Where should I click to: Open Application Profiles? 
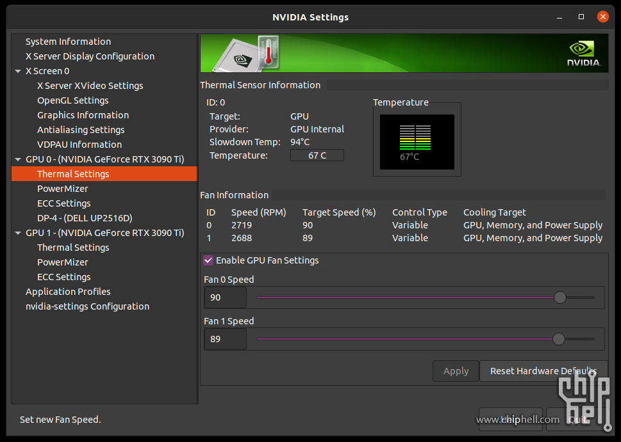tap(68, 292)
